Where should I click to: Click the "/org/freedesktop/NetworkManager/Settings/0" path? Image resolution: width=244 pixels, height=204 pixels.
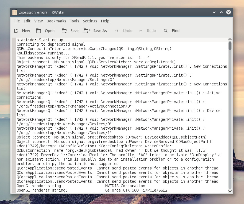[65, 80]
